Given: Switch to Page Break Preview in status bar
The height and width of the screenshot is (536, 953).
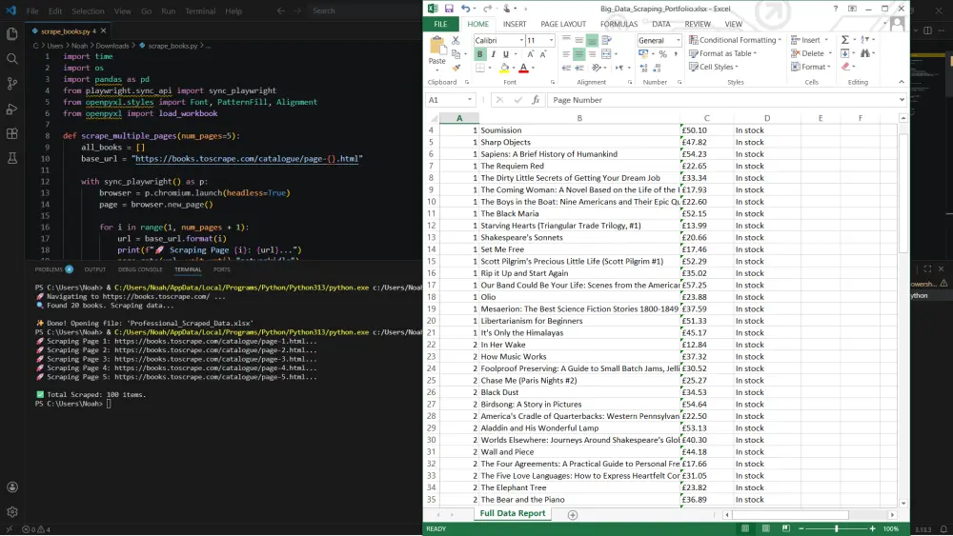Looking at the screenshot, I should 786,528.
